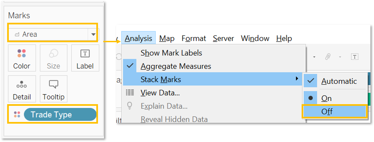The image size is (374, 142).
Task: Click the Size mark card
Action: pyautogui.click(x=53, y=58)
